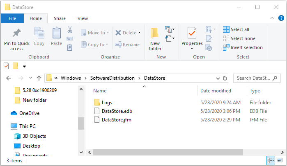Click Invert selection button

[243, 47]
